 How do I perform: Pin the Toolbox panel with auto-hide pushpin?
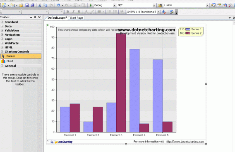(x=35, y=17)
